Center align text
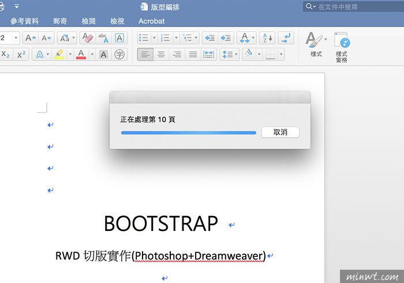 (161, 54)
